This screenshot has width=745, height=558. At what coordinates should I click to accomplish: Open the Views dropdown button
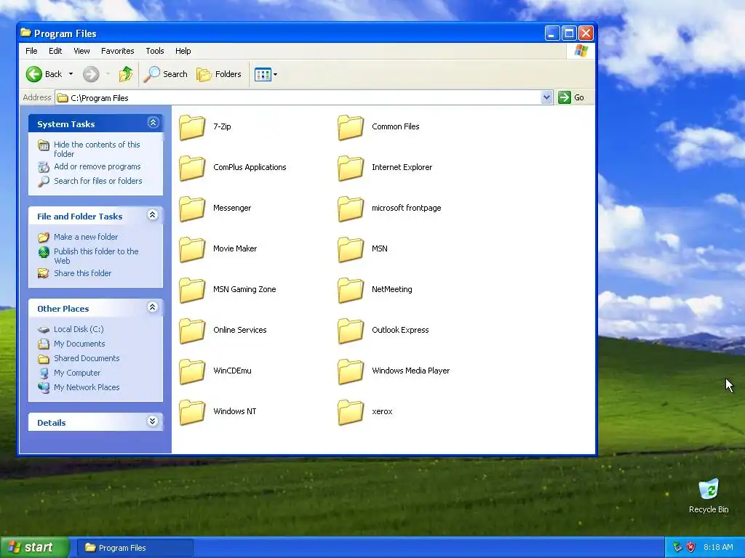pos(266,75)
